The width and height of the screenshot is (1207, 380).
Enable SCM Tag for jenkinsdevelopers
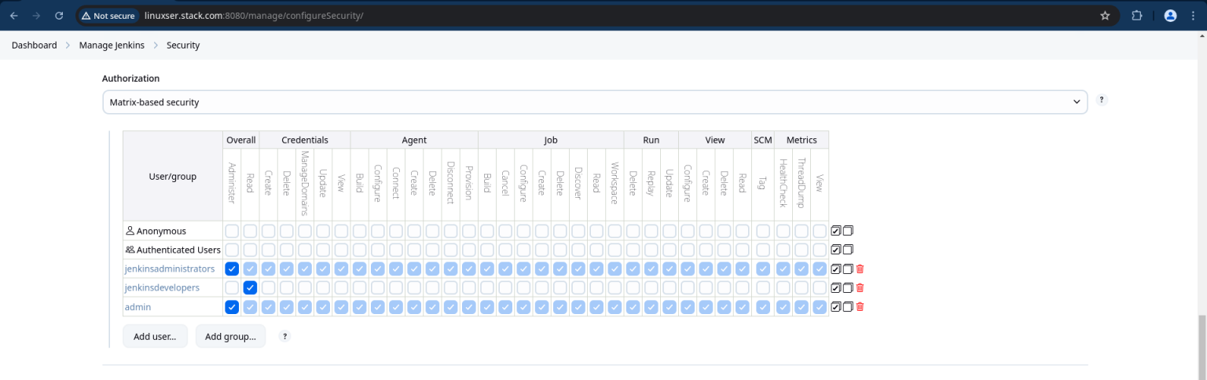pos(762,287)
